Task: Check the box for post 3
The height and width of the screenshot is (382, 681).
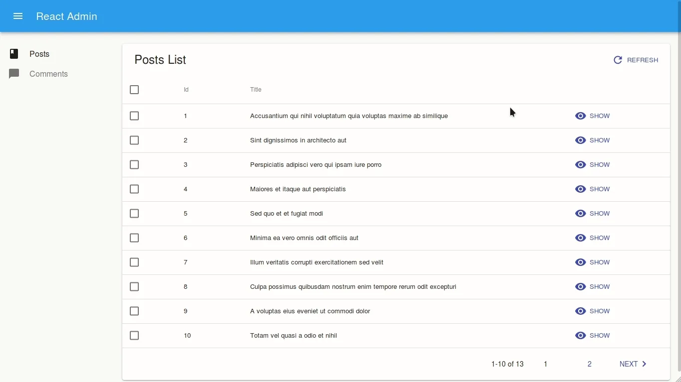Action: point(134,165)
